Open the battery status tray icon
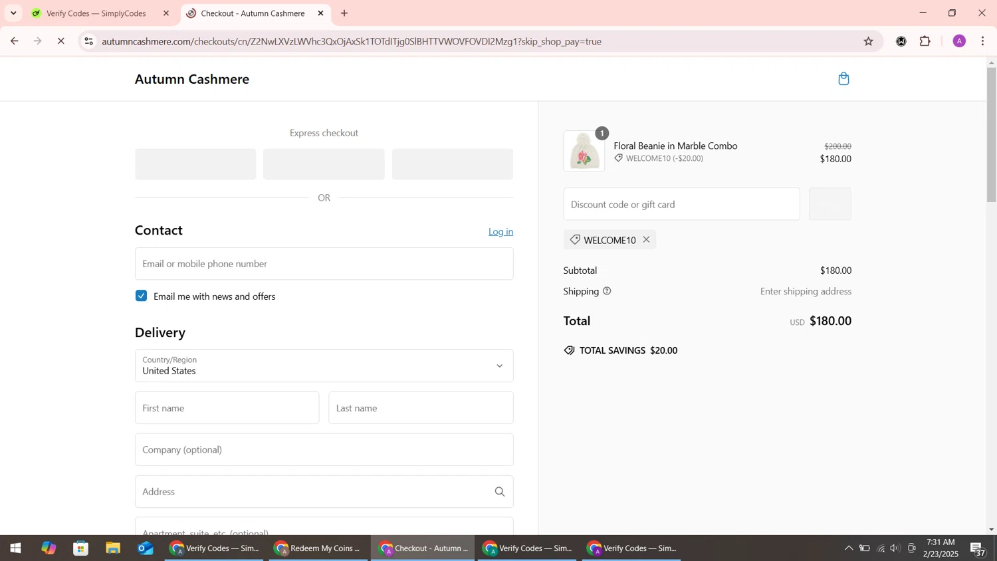This screenshot has height=561, width=997. (865, 548)
